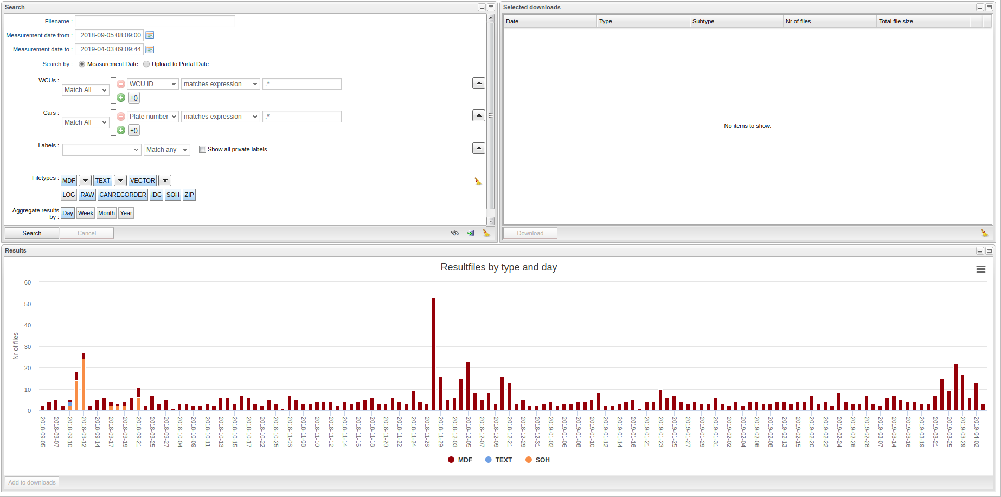Open the WCU ID field dropdown
Image resolution: width=1001 pixels, height=497 pixels.
click(x=153, y=84)
